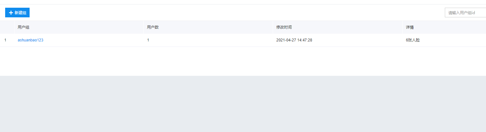The height and width of the screenshot is (132, 486).
Task: Focus the 请输入用户组id search box
Action: point(465,13)
